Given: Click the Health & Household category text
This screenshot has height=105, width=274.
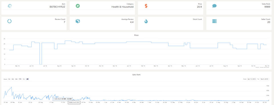Looking at the screenshot, I should (122, 7).
